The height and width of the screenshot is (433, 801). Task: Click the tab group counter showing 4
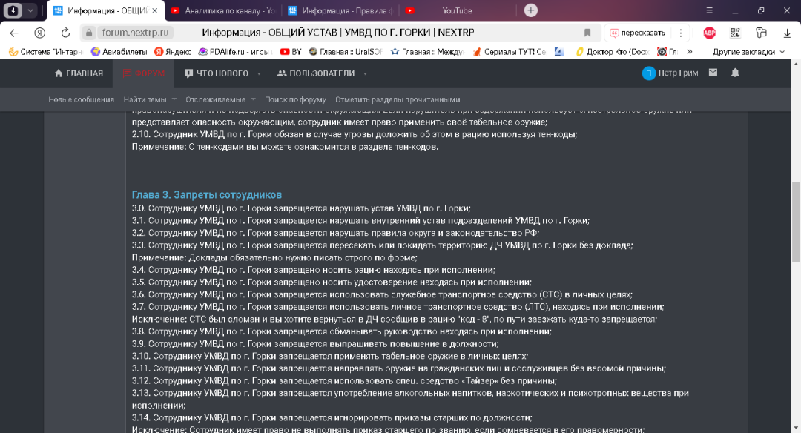point(13,10)
